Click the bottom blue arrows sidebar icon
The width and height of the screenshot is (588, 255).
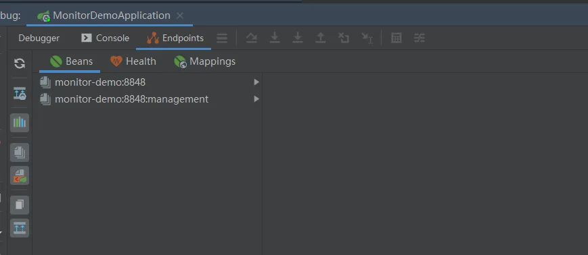pos(20,228)
